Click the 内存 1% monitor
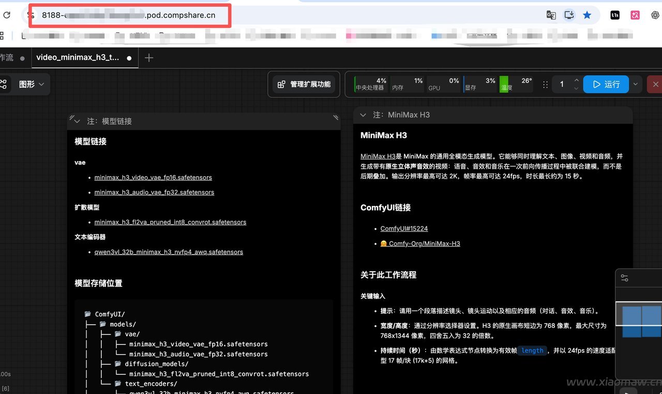662x394 pixels. tap(408, 84)
